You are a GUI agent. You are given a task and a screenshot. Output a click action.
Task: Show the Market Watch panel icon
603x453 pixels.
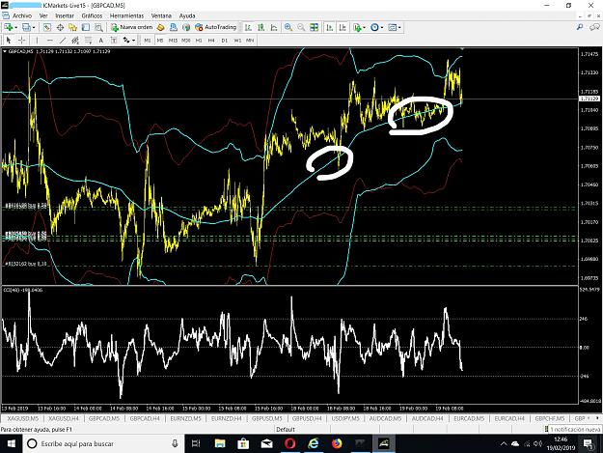point(47,27)
